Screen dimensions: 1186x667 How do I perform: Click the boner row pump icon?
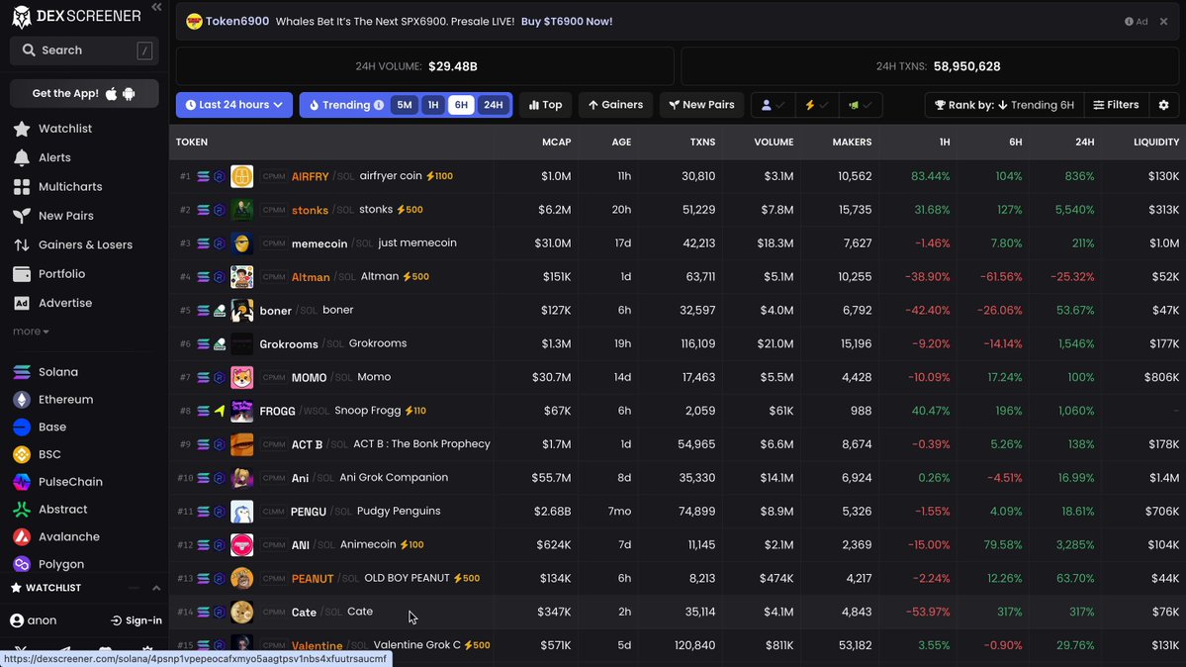click(x=220, y=311)
